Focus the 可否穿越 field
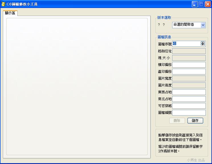The height and width of the screenshot is (164, 212). (189, 106)
